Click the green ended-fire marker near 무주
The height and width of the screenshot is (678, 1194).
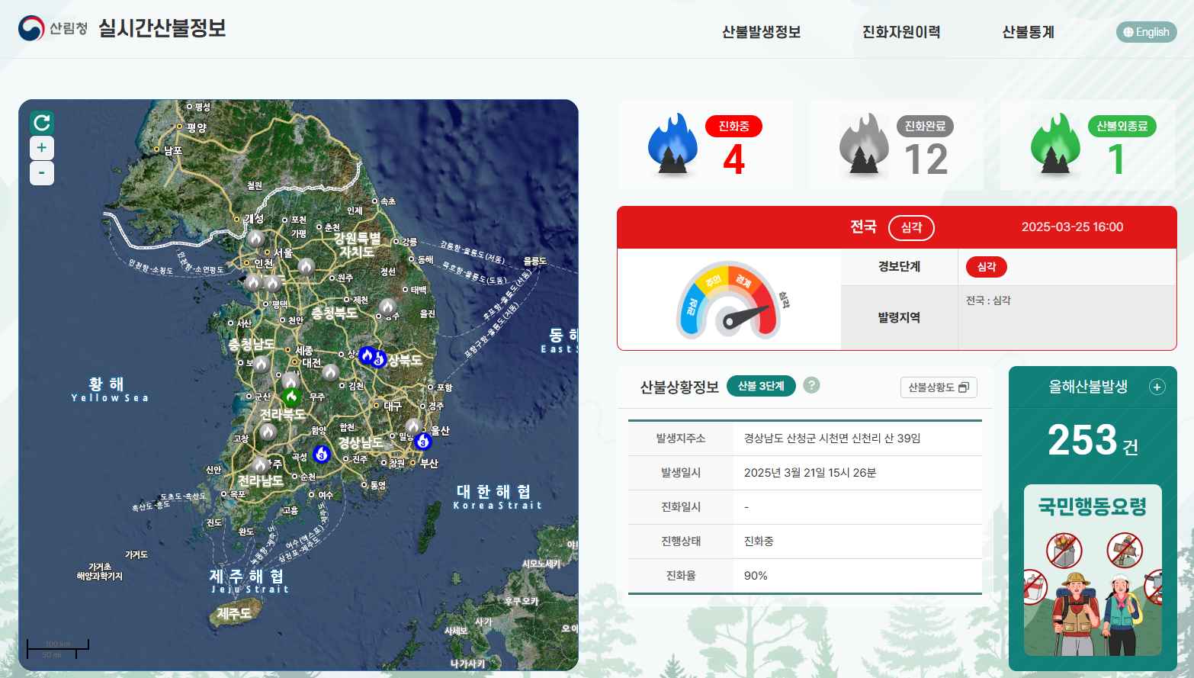(291, 397)
